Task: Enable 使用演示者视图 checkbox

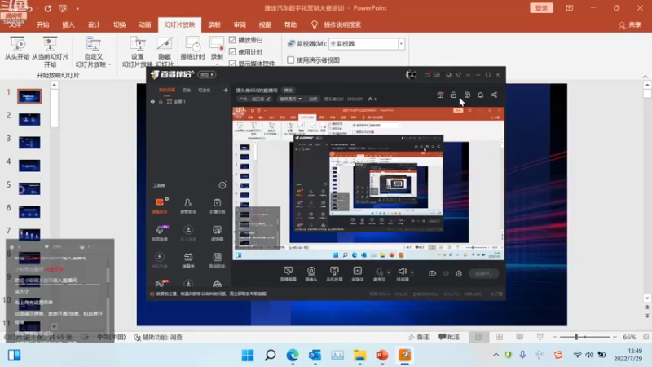Action: coord(291,60)
